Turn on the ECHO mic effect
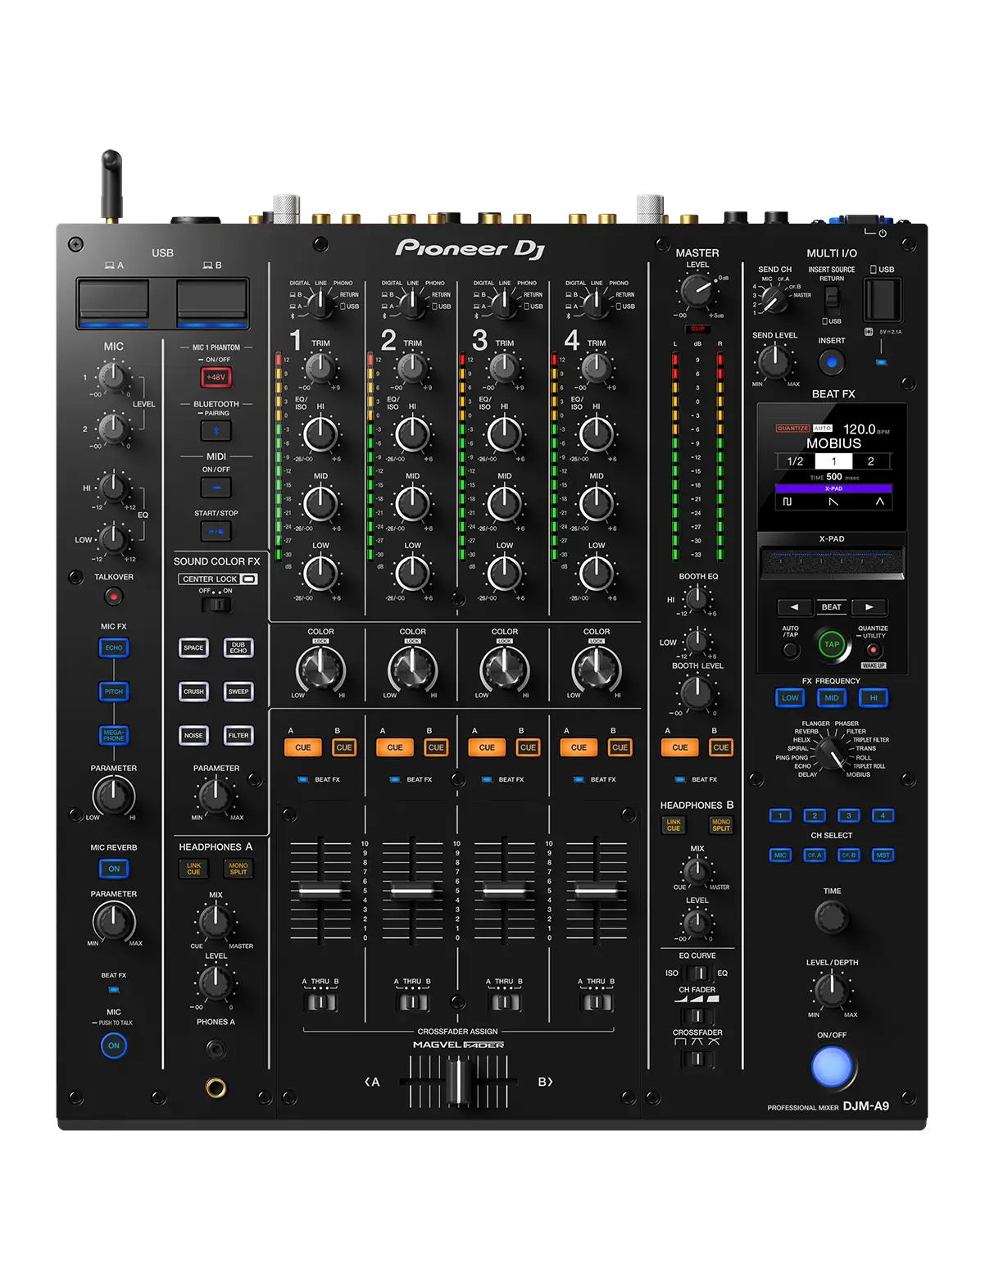Image resolution: width=985 pixels, height=1280 pixels. point(114,647)
